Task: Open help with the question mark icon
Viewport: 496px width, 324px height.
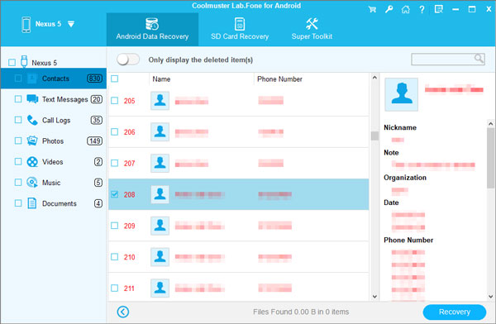Action: [422, 9]
